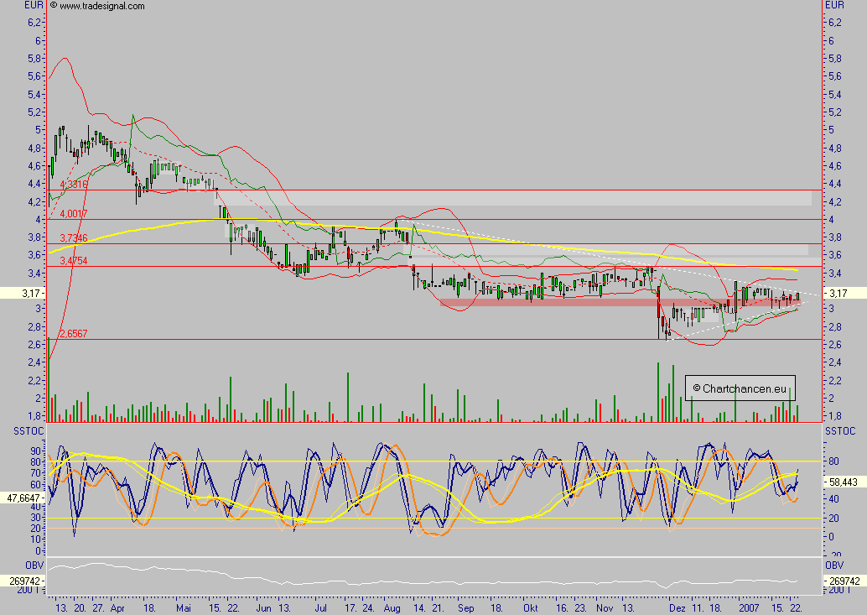
Task: Click the EUR currency label above right axis
Action: pos(835,5)
